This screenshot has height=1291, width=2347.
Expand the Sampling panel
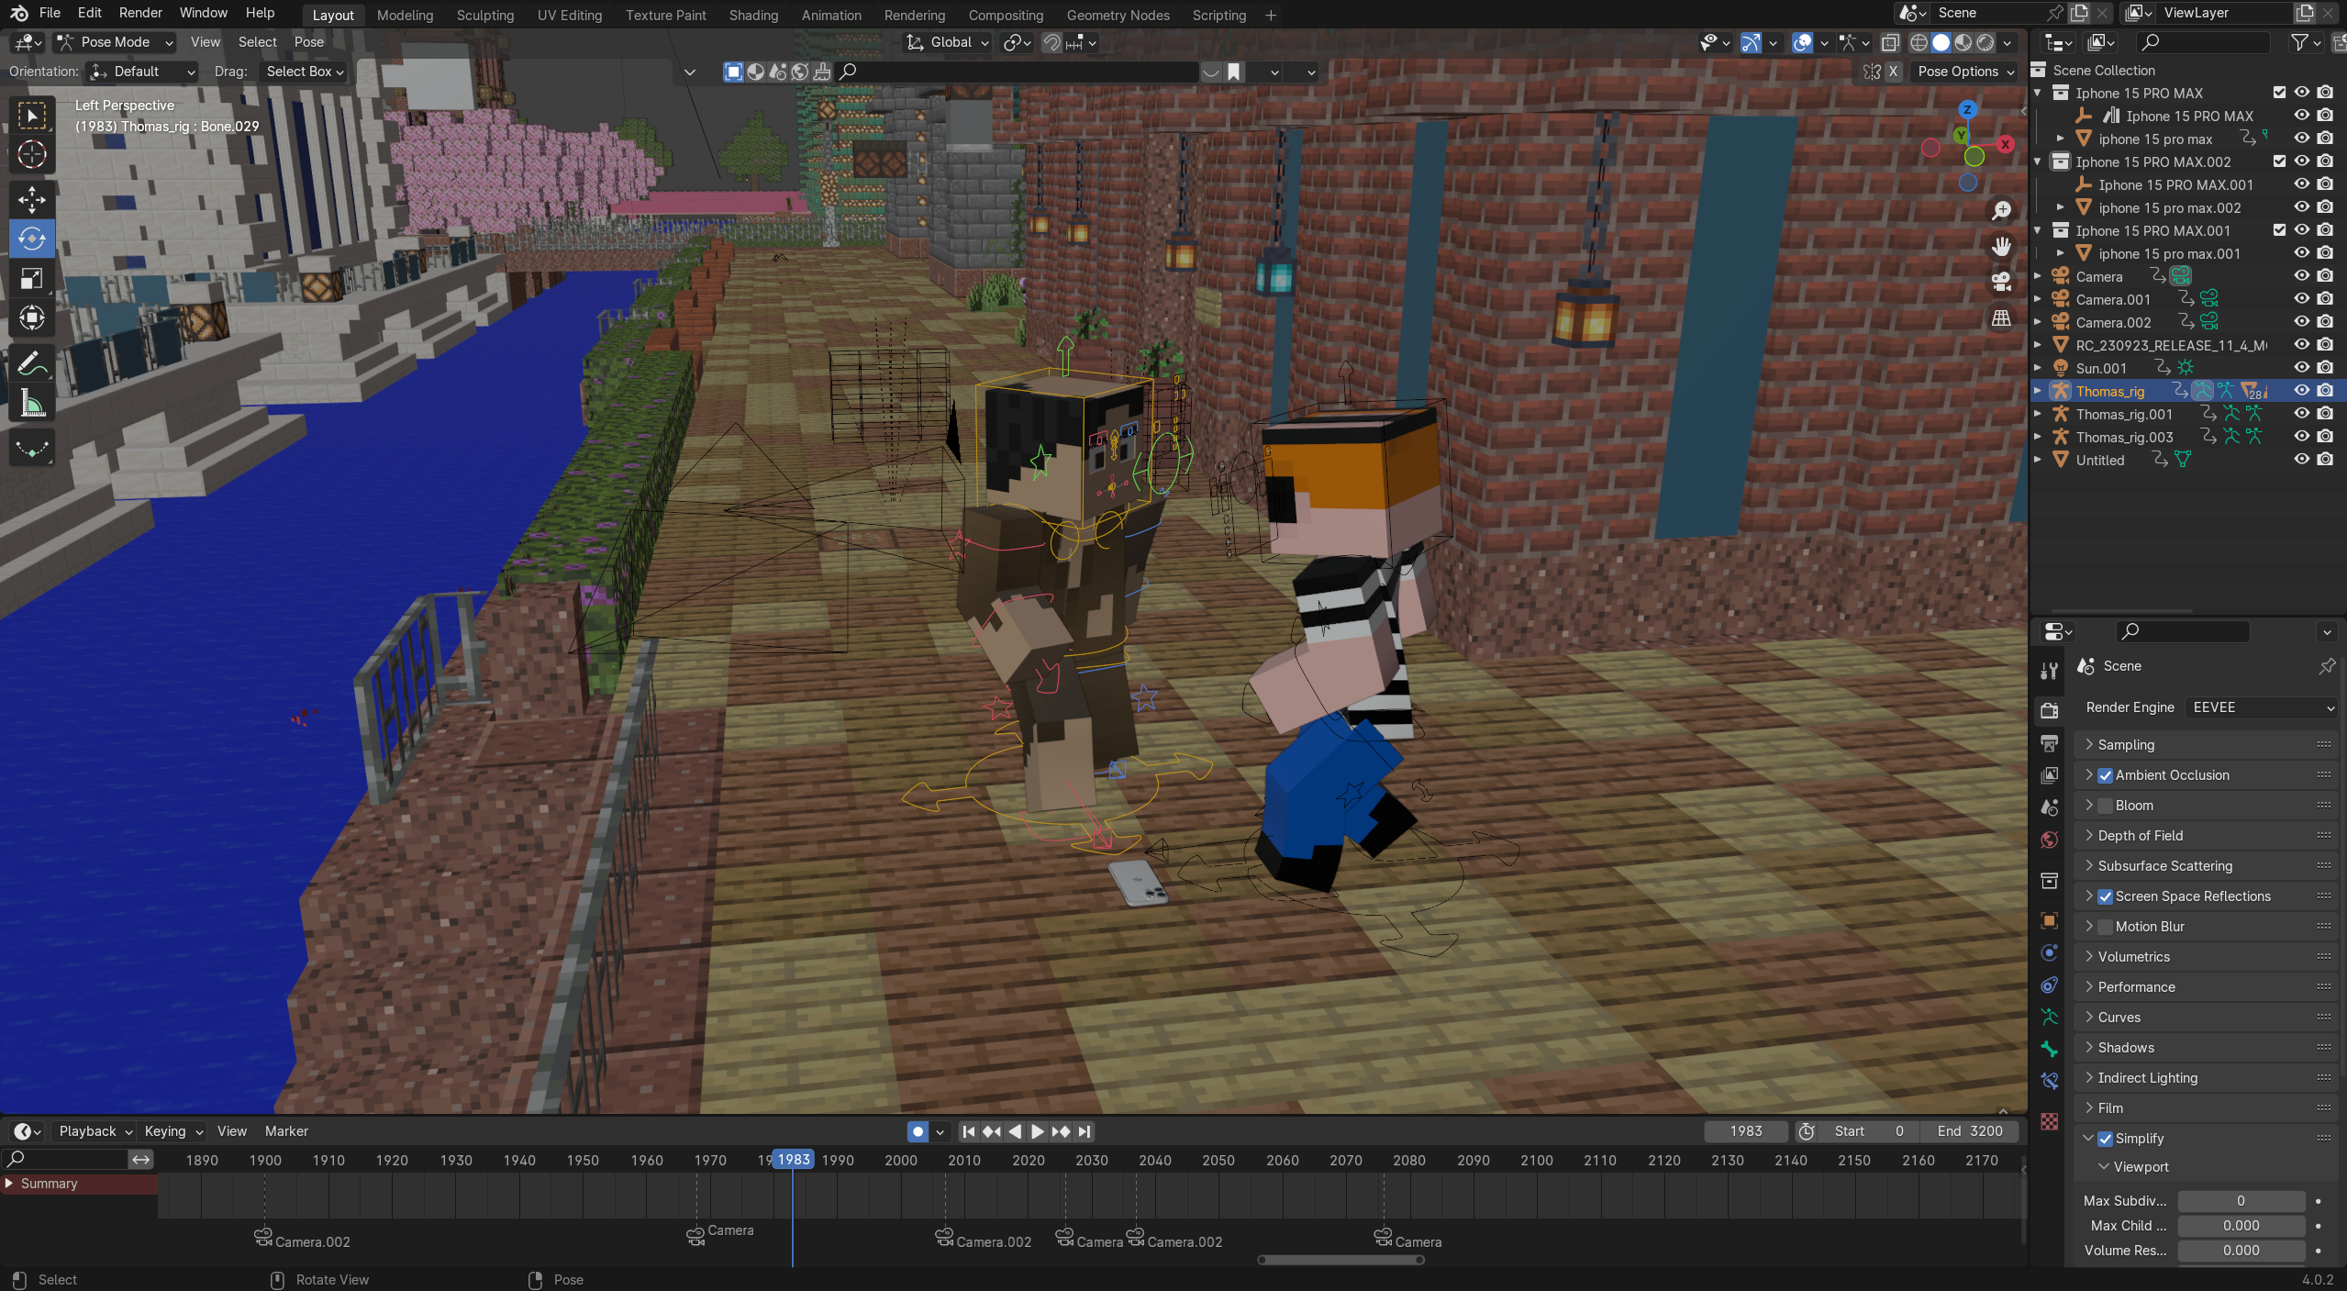(x=2206, y=745)
